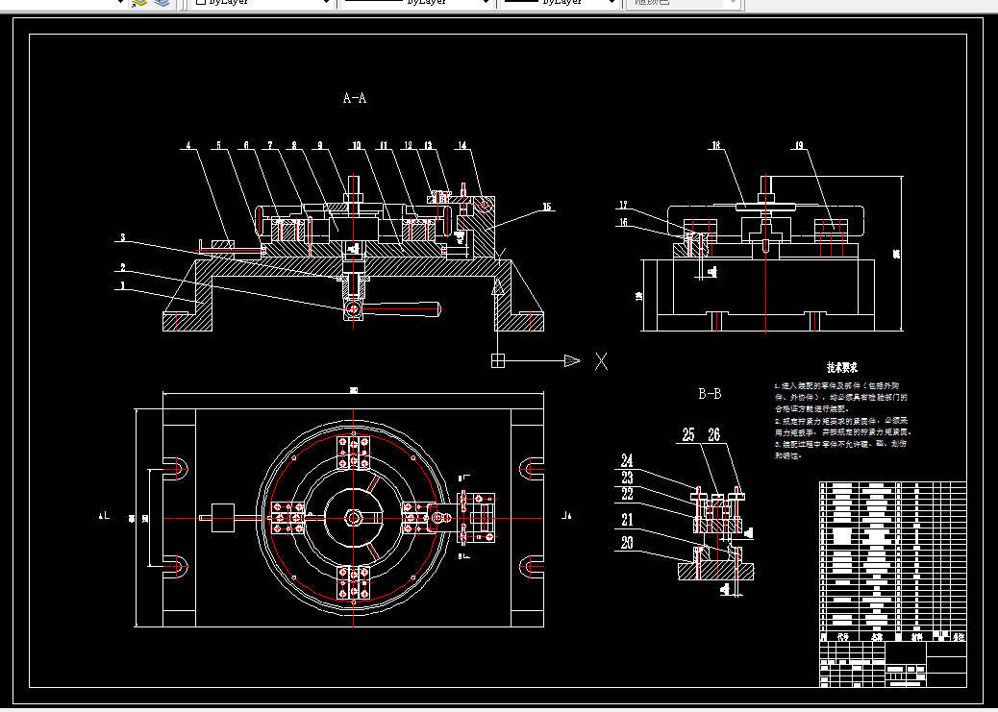The height and width of the screenshot is (712, 998).
Task: Expand the layer list dropdown arrow
Action: (x=119, y=3)
